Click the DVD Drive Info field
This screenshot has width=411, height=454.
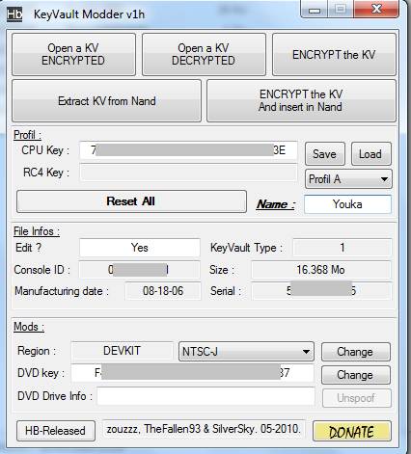205,396
